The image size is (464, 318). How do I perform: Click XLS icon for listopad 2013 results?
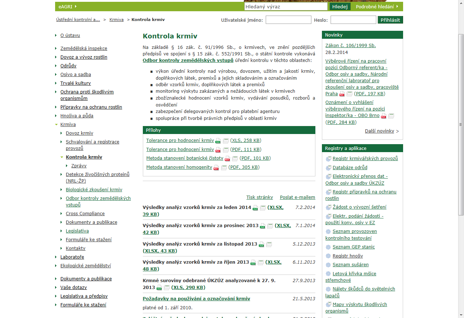tap(261, 244)
